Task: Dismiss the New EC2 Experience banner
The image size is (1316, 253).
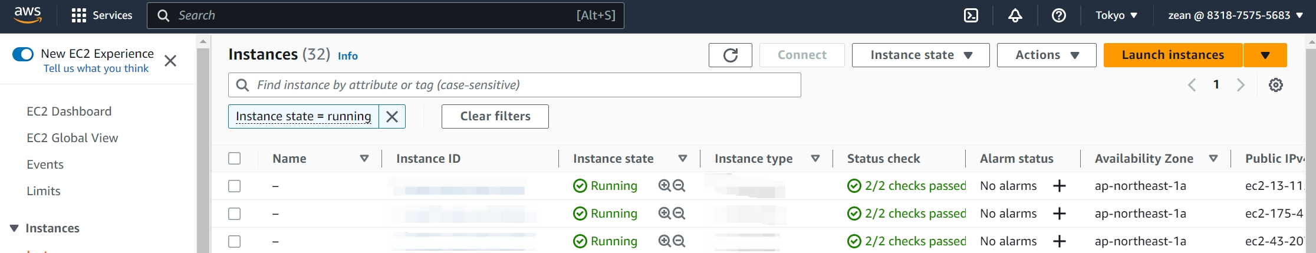Action: [170, 61]
